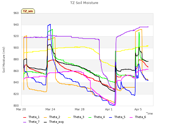Select the Theta_3 legend label
The width and height of the screenshot is (169, 127).
click(x=79, y=117)
